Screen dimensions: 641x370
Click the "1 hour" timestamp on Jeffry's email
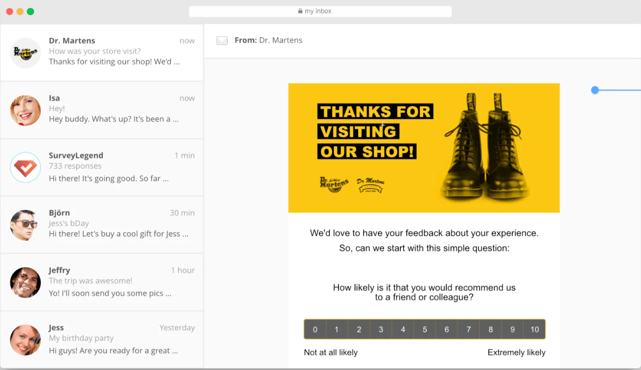click(183, 270)
